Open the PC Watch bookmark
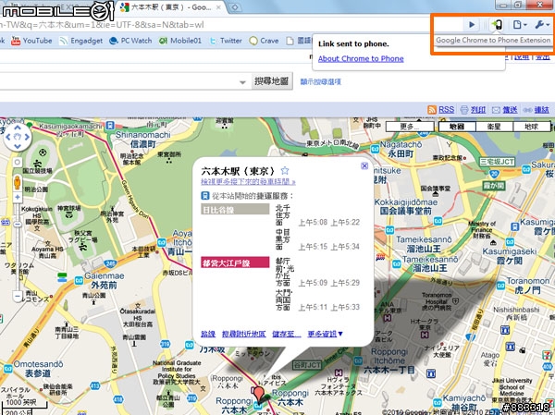The image size is (555, 415). point(130,41)
